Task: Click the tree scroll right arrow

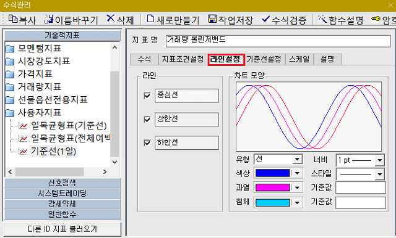Action: tap(105, 172)
